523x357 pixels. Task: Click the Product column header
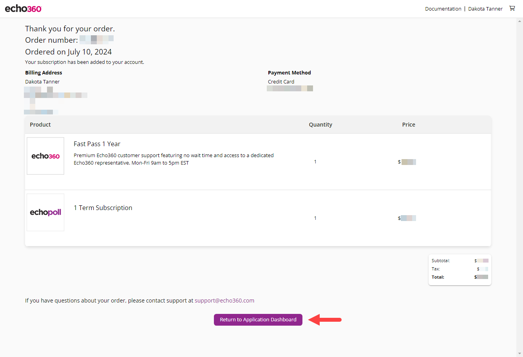40,125
